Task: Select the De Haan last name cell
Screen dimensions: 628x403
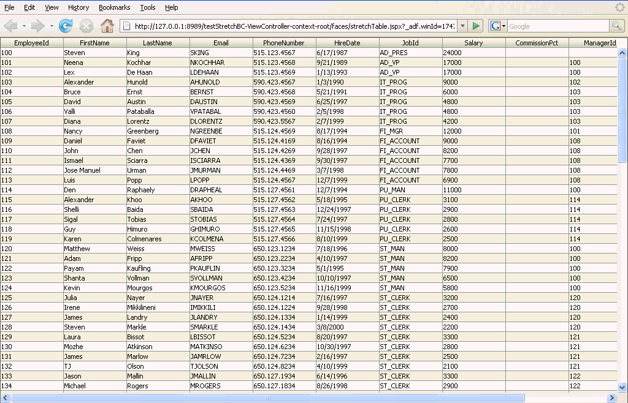Action: click(158, 72)
